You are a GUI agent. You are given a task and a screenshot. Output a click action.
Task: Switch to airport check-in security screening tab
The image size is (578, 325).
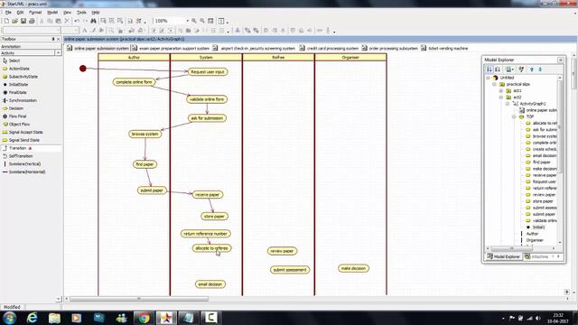pyautogui.click(x=254, y=48)
